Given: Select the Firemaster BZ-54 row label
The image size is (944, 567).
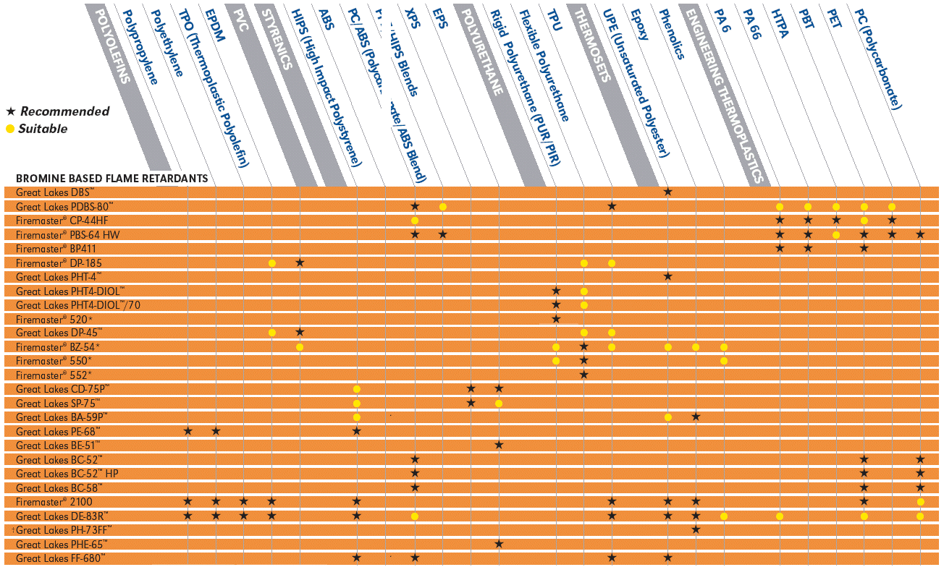Looking at the screenshot, I should click(x=58, y=347).
